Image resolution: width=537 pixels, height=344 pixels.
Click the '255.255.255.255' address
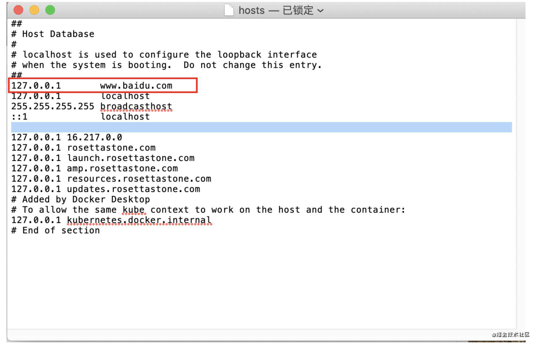click(x=53, y=106)
